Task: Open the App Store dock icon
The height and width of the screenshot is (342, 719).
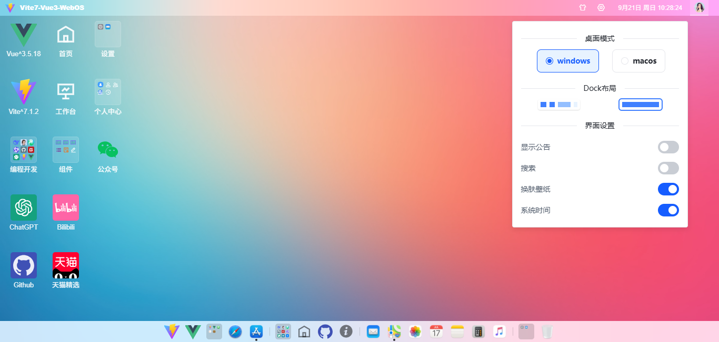Action: click(x=256, y=331)
